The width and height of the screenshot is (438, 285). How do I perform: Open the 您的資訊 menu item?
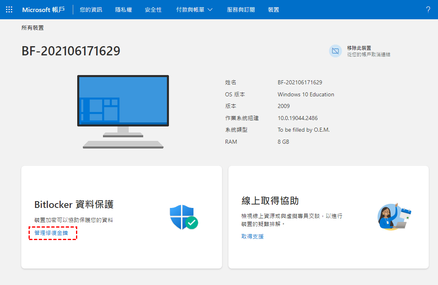(91, 10)
